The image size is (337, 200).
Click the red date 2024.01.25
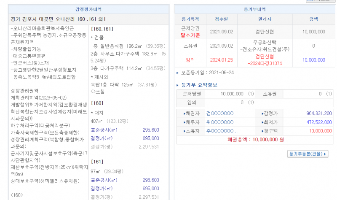(x=221, y=60)
